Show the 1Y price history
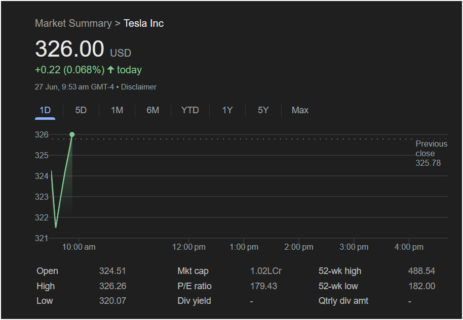 (x=227, y=110)
